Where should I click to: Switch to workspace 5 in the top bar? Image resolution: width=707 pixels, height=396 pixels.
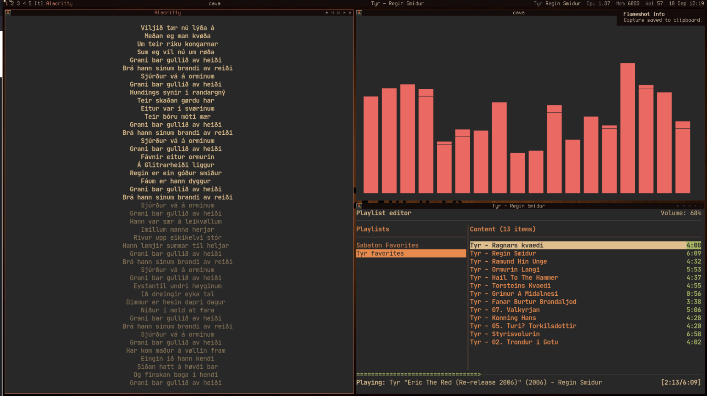pyautogui.click(x=30, y=3)
